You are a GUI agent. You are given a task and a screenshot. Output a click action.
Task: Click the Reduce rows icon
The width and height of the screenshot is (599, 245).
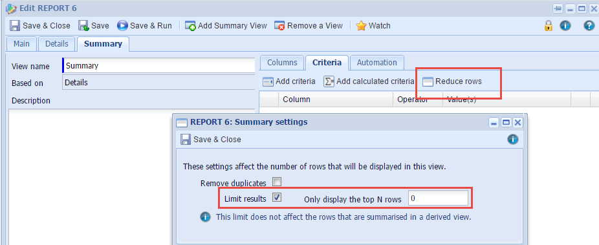point(428,81)
